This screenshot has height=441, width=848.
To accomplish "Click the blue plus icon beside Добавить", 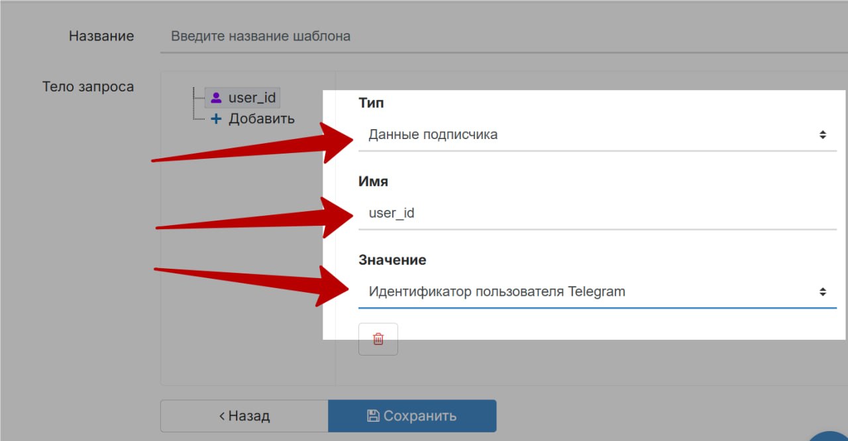I will 216,119.
